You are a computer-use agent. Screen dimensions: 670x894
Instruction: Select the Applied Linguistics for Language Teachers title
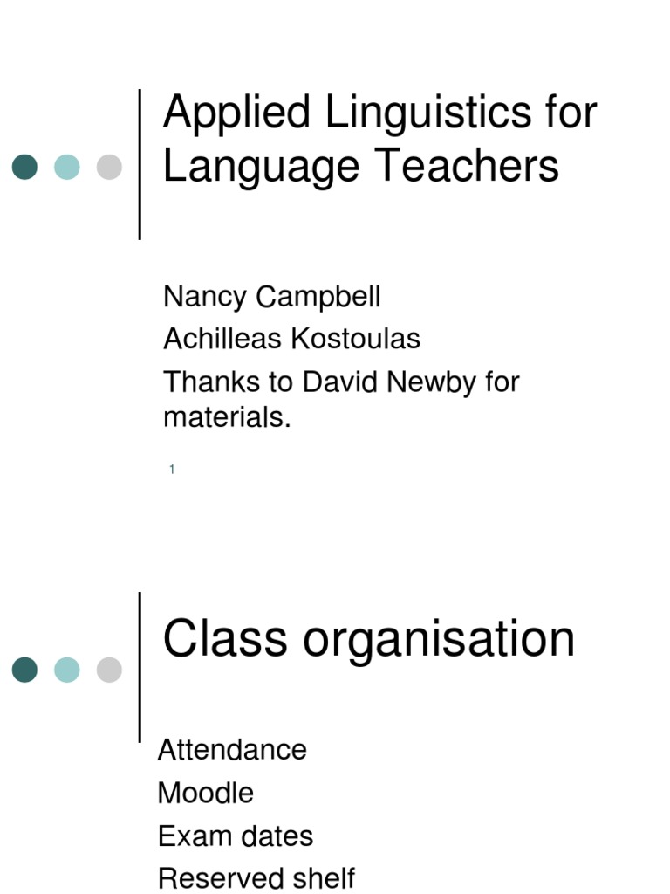(x=379, y=139)
